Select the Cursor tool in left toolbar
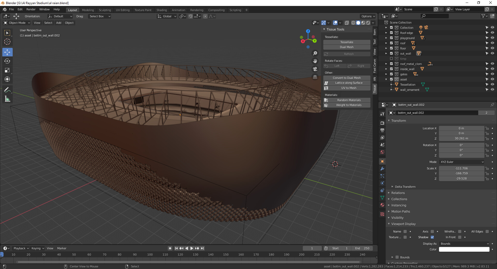Viewport: 497px width, 269px height. [7, 42]
